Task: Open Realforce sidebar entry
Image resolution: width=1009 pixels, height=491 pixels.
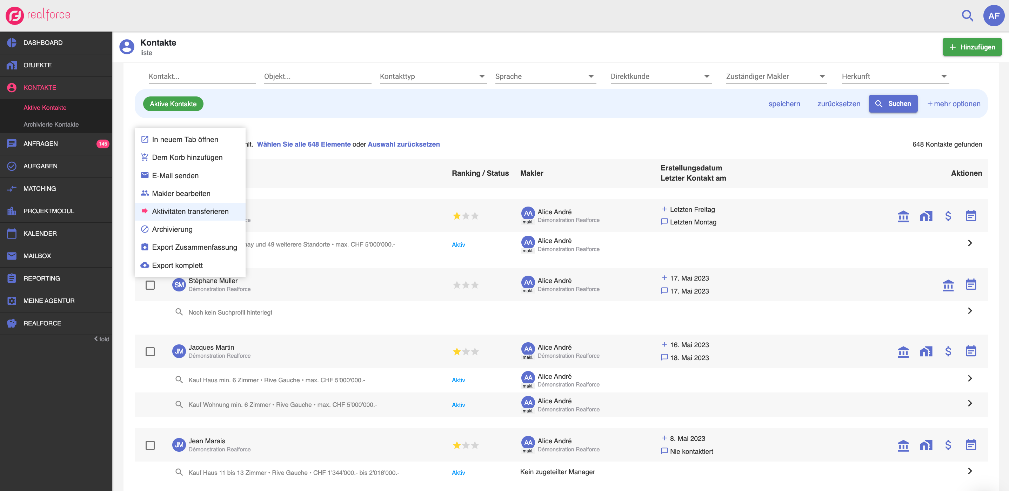Action: tap(56, 323)
